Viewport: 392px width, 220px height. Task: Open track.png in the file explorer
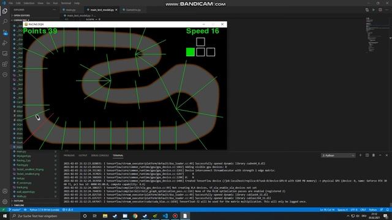[22, 188]
